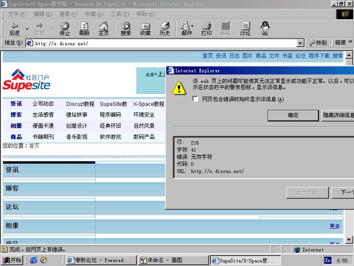Image resolution: width=354 pixels, height=266 pixels.
Task: Open the 首页 link in top navigation
Action: 208,56
